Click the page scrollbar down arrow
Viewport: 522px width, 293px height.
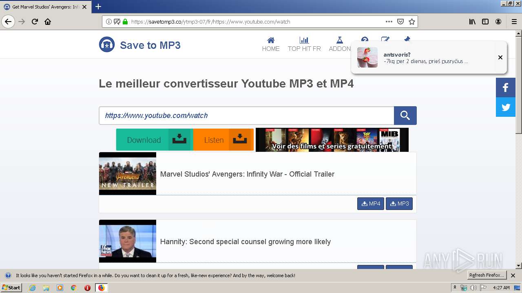point(519,266)
